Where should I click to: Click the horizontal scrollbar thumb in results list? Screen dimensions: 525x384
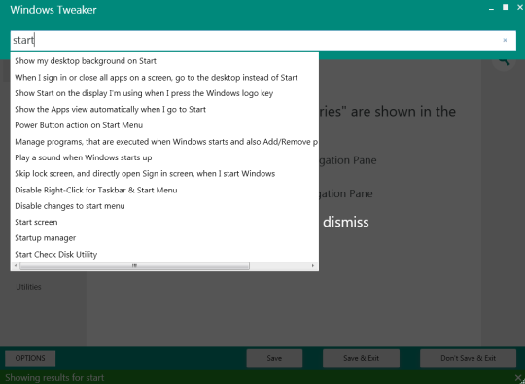point(134,265)
